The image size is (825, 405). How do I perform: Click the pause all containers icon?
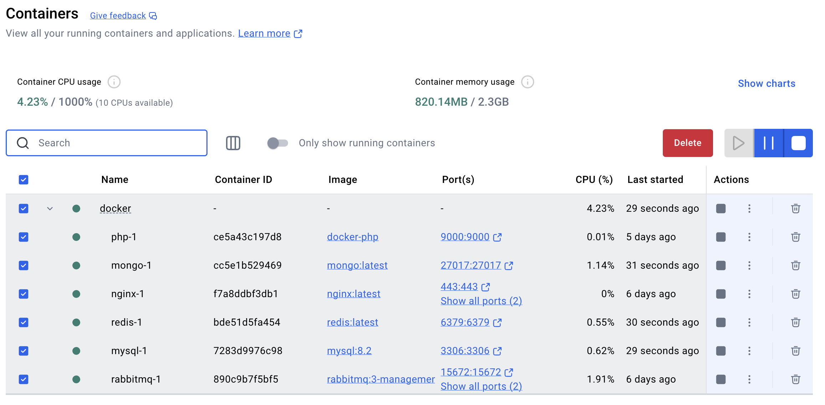769,143
